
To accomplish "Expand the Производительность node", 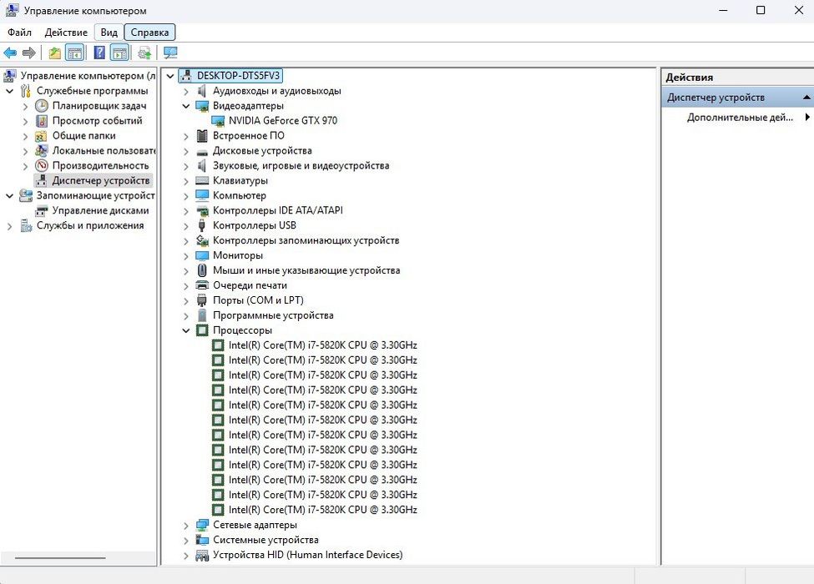I will tap(25, 167).
